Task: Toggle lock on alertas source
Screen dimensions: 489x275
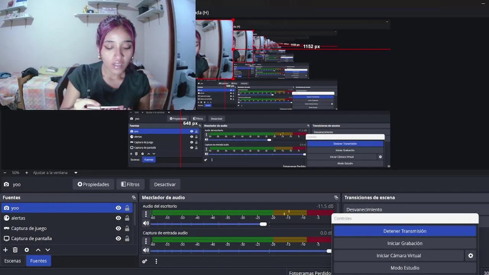Action: pos(127,218)
